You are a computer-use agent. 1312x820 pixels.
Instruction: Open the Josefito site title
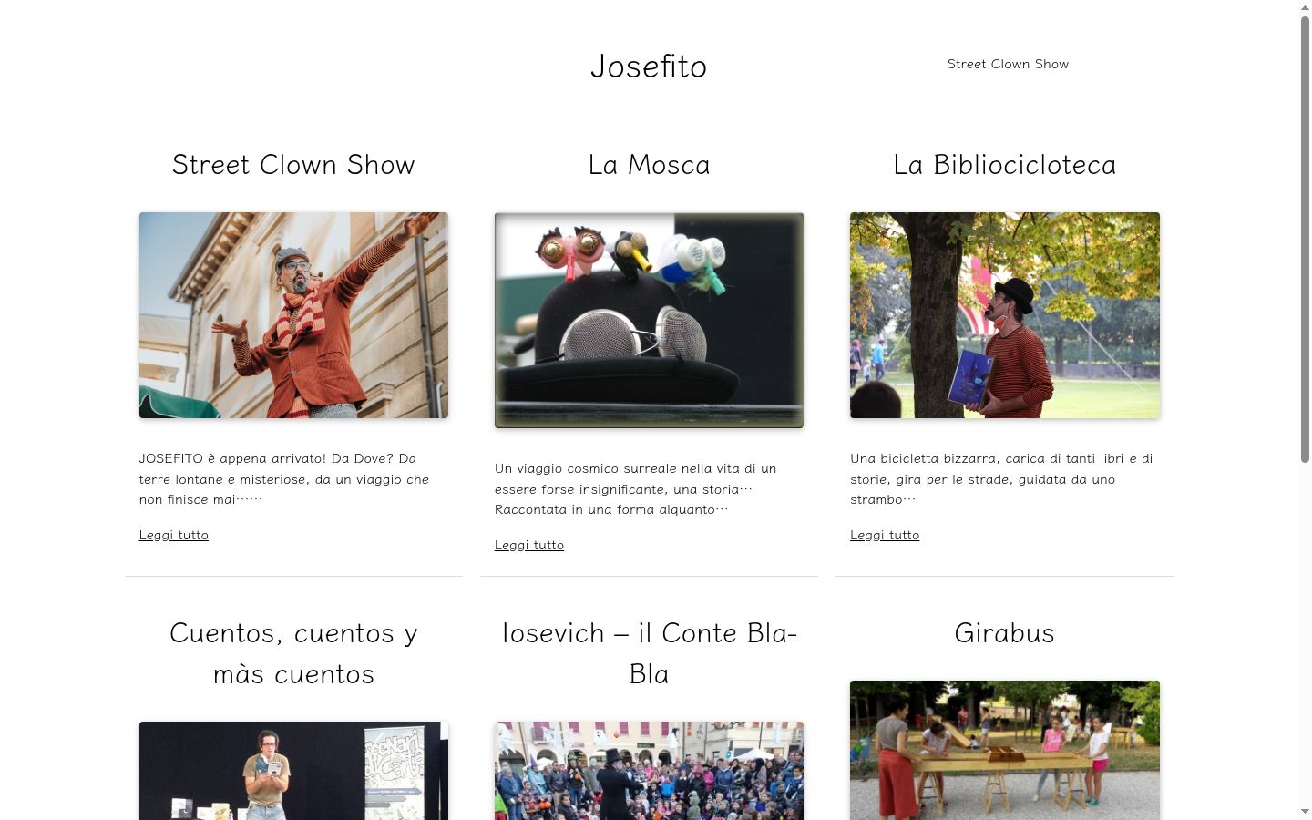(x=649, y=67)
